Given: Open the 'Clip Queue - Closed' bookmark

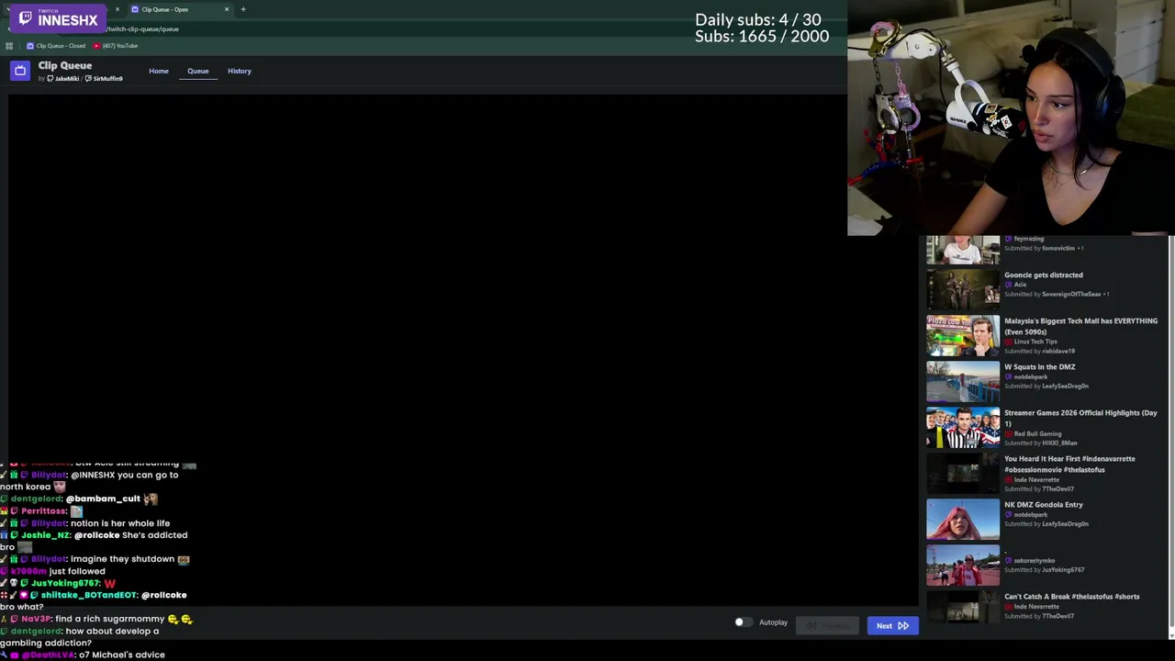Looking at the screenshot, I should pyautogui.click(x=56, y=46).
